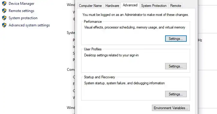Select the Advanced tab
This screenshot has height=114, width=217.
pos(130,5)
